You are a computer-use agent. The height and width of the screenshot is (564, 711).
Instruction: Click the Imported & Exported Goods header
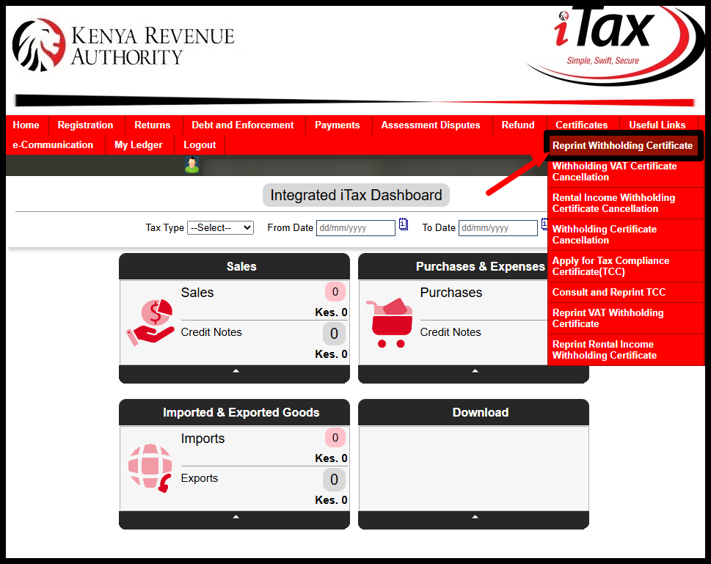234,413
